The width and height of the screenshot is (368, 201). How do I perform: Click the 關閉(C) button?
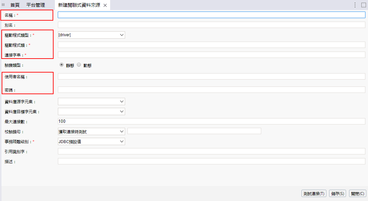click(x=357, y=193)
